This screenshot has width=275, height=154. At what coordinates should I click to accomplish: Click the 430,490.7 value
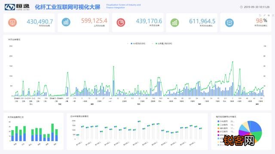[x=40, y=22]
